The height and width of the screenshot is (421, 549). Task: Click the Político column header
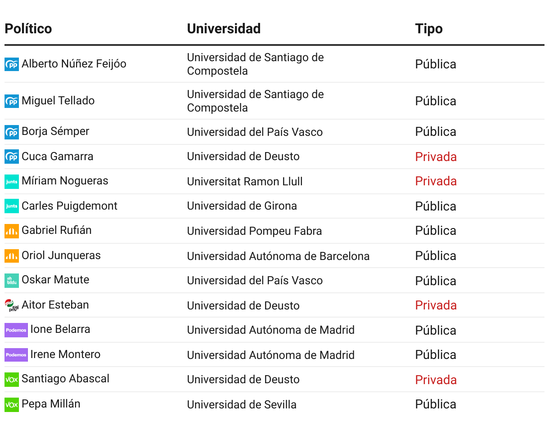[28, 29]
